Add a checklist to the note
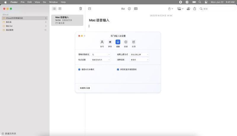Viewport: 237px width, 136px height. coord(129,9)
